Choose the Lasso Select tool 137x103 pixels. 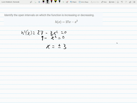[x=35, y=2]
